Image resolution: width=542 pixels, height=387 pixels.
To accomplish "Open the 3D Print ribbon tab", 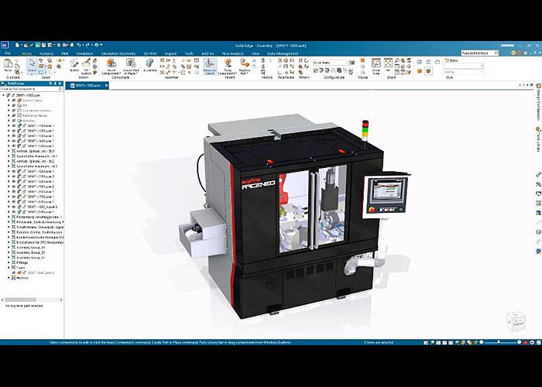I will (x=150, y=53).
